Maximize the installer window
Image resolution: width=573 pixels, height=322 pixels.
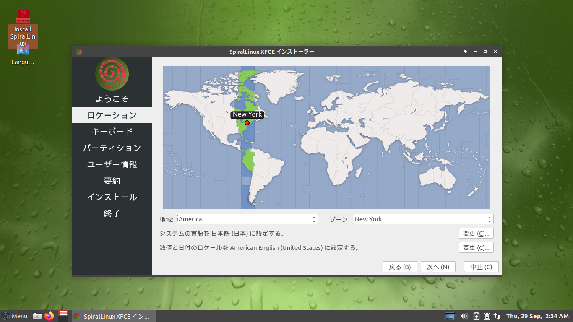tap(485, 52)
